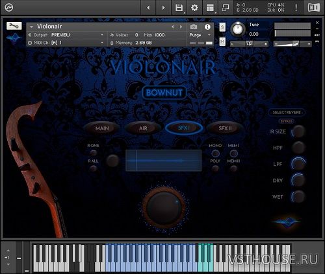
Task: Shift keyboard octave up arrow
Action: 8,251
